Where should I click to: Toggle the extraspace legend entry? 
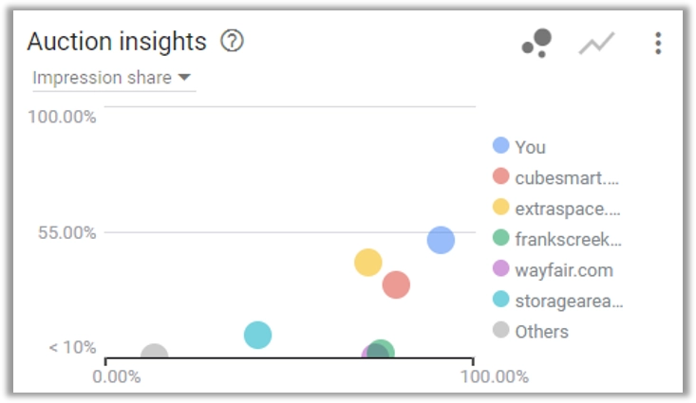tap(556, 208)
